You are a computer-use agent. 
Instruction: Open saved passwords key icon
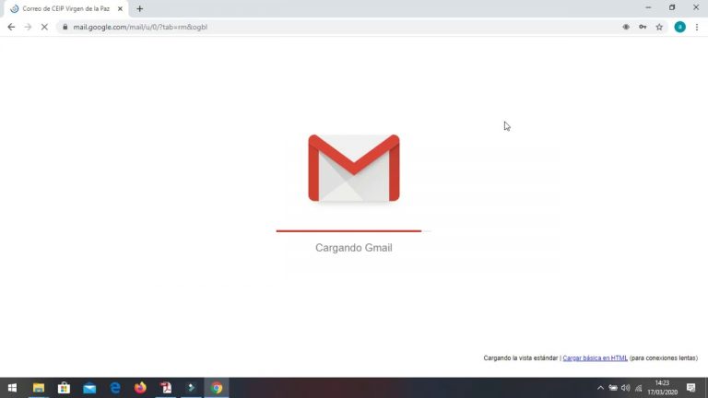pyautogui.click(x=643, y=27)
